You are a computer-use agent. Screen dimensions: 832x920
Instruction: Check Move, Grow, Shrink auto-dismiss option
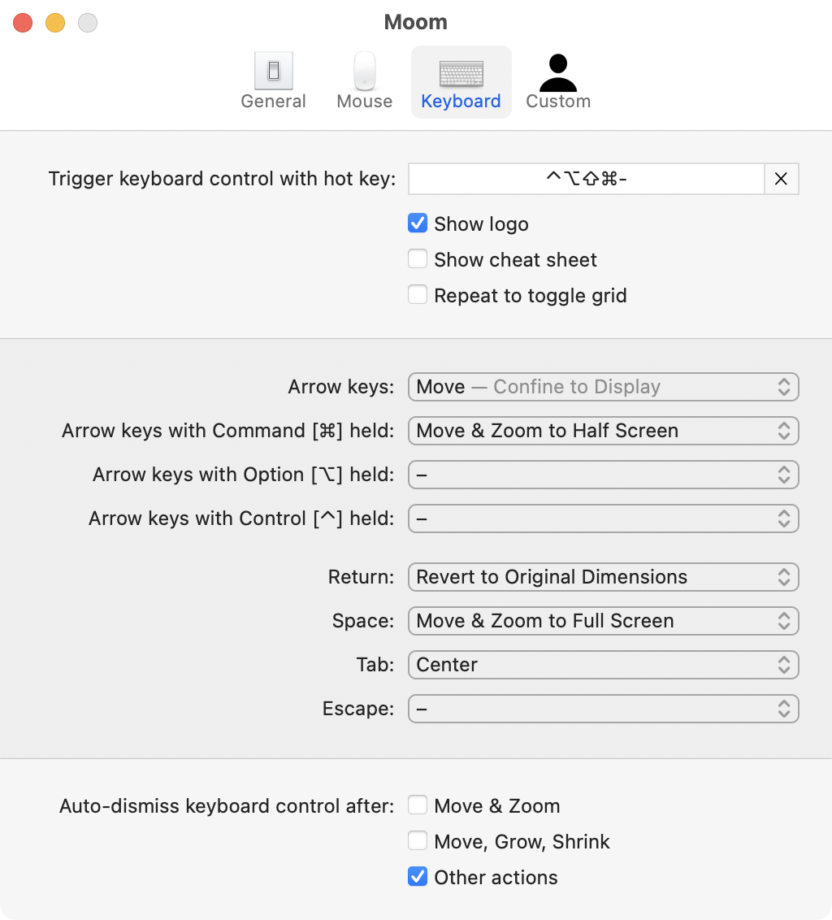[418, 841]
